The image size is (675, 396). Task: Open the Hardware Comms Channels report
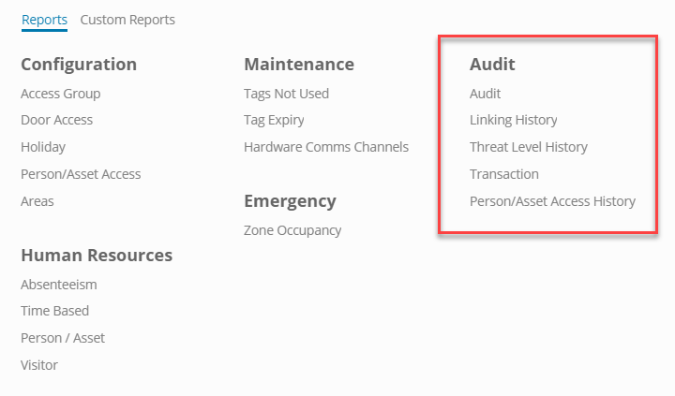coord(325,147)
